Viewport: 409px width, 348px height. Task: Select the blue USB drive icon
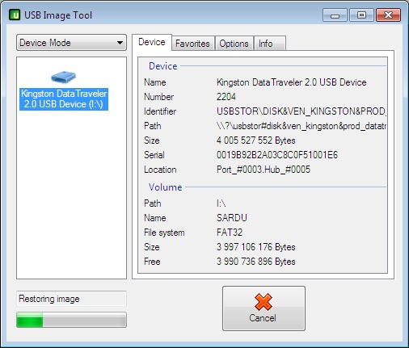(64, 77)
